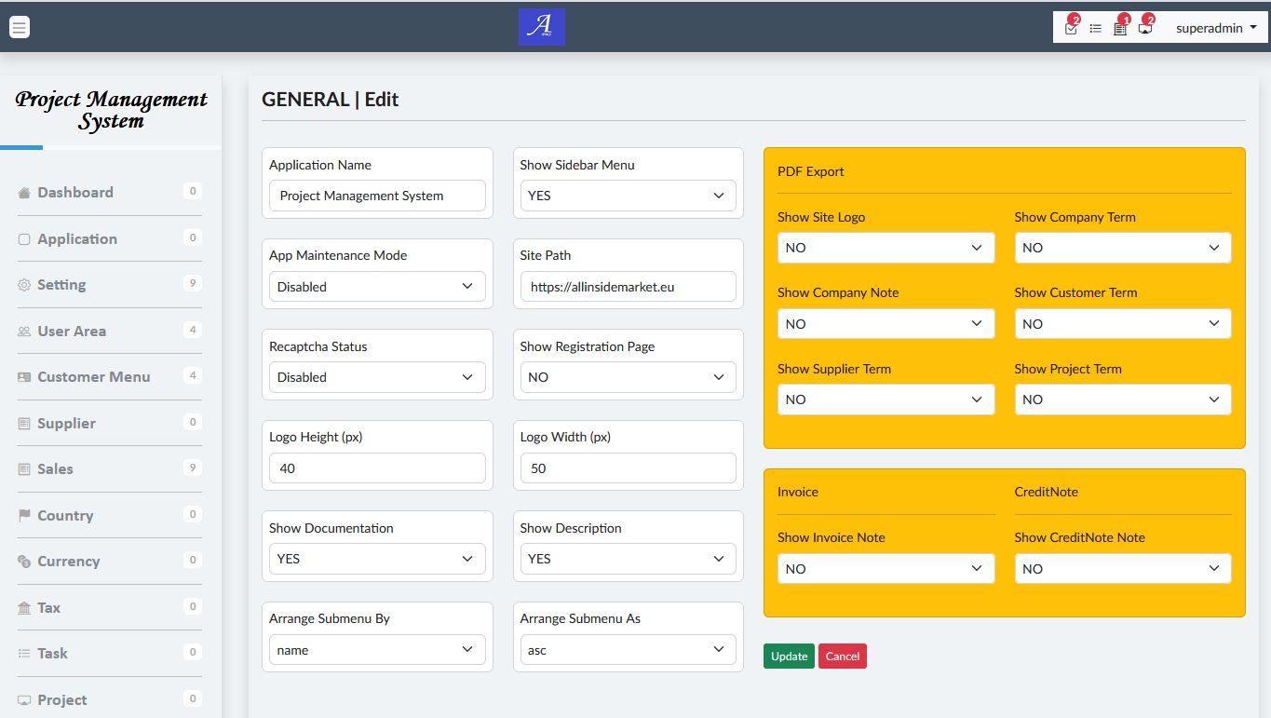This screenshot has height=718, width=1271.
Task: Open the Show Supplier Term dropdown
Action: point(886,400)
